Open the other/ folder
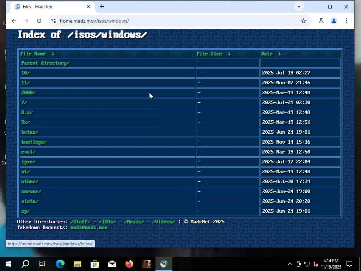The image size is (361, 271). [x=30, y=182]
